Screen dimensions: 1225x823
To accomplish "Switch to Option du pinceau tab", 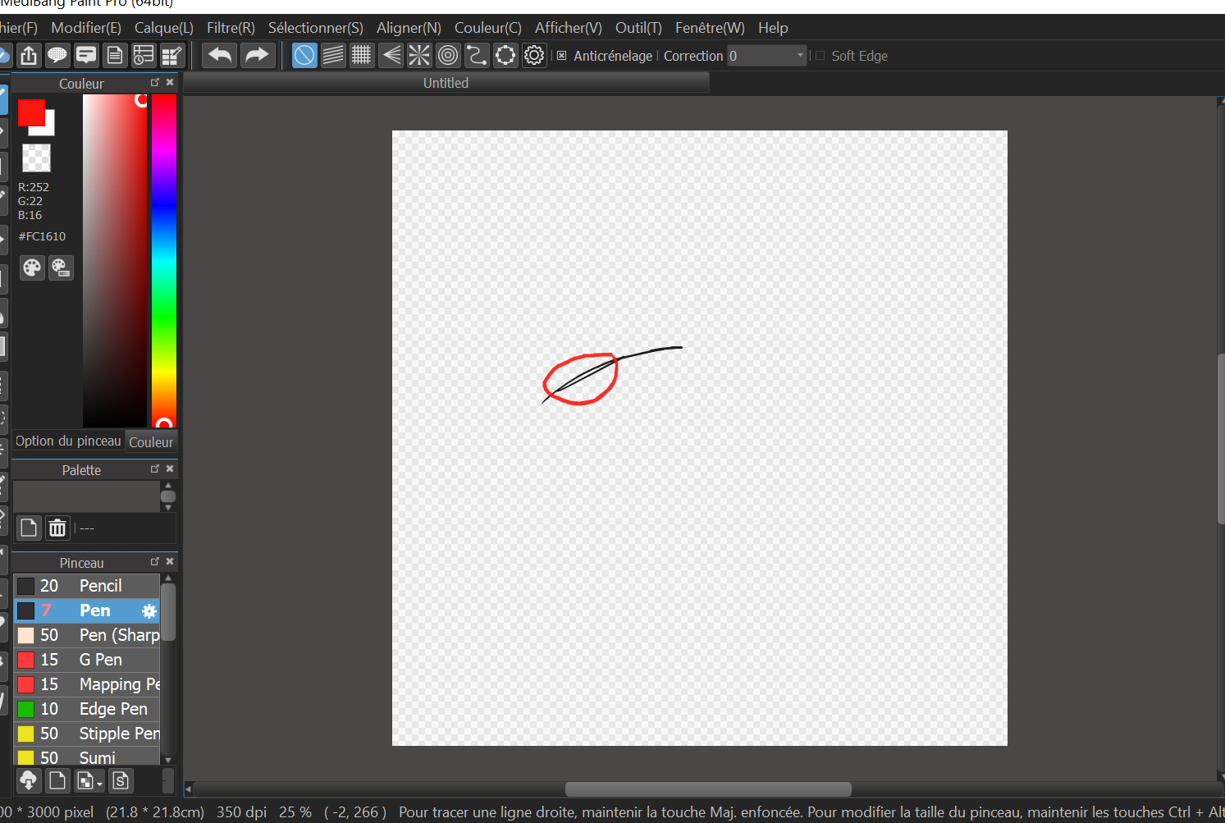I will click(68, 441).
